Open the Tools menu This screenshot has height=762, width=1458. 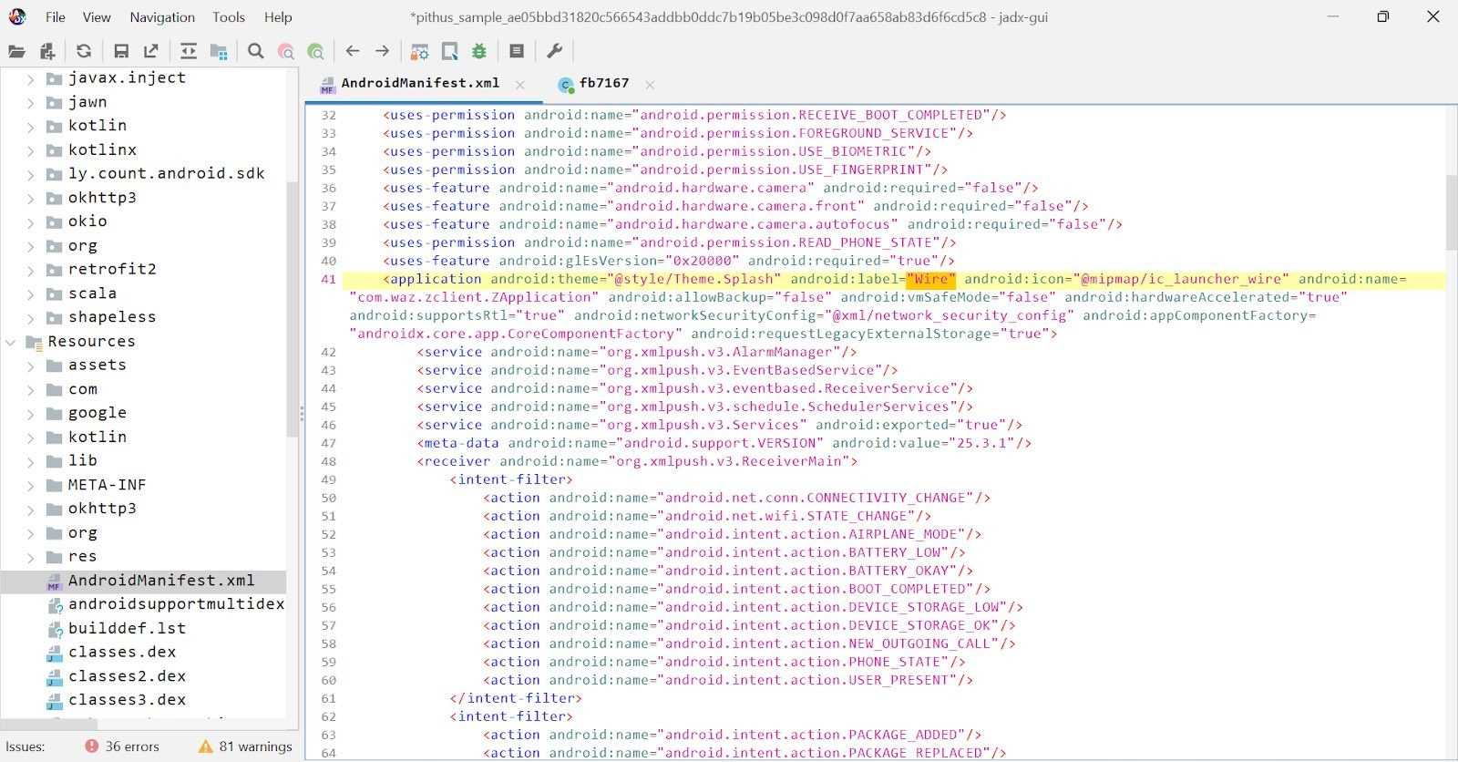(x=229, y=17)
